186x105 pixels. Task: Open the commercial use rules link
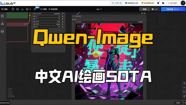[53, 9]
